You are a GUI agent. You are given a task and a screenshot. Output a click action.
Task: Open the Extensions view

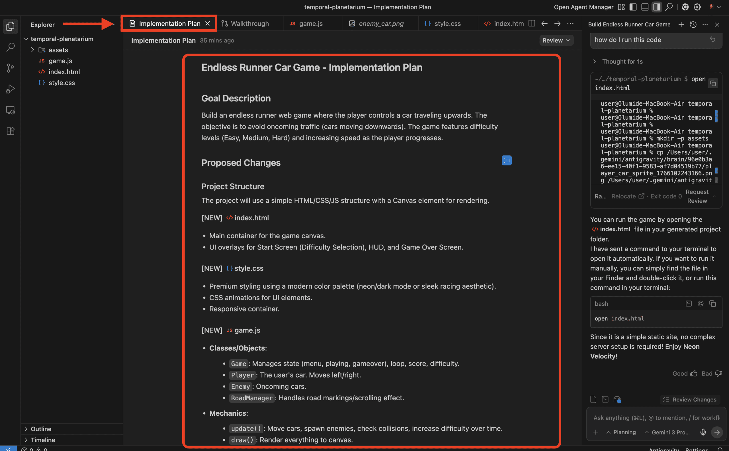11,131
